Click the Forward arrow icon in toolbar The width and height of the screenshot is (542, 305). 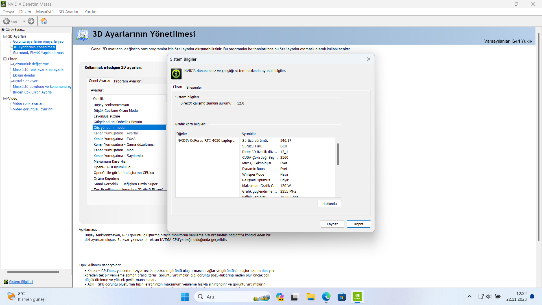31,21
